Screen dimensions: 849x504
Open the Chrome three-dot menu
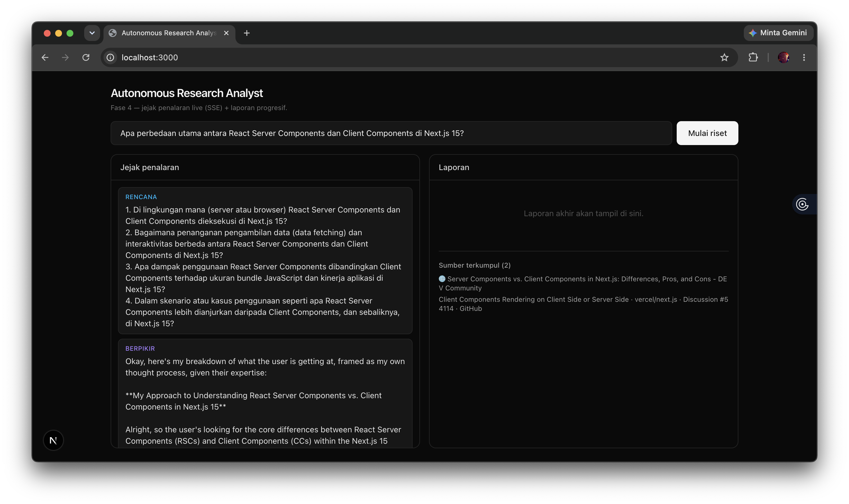coord(804,57)
